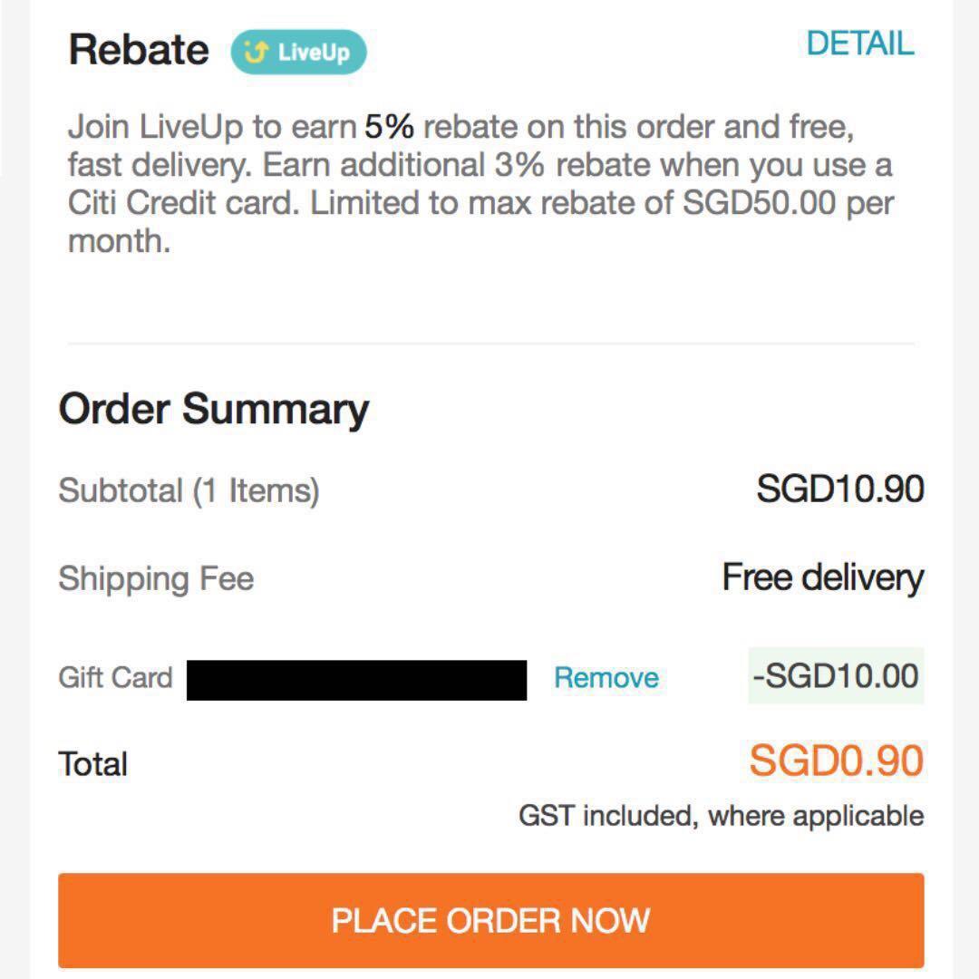Click the redacted gift card number field
This screenshot has height=979, width=979.
[x=355, y=677]
